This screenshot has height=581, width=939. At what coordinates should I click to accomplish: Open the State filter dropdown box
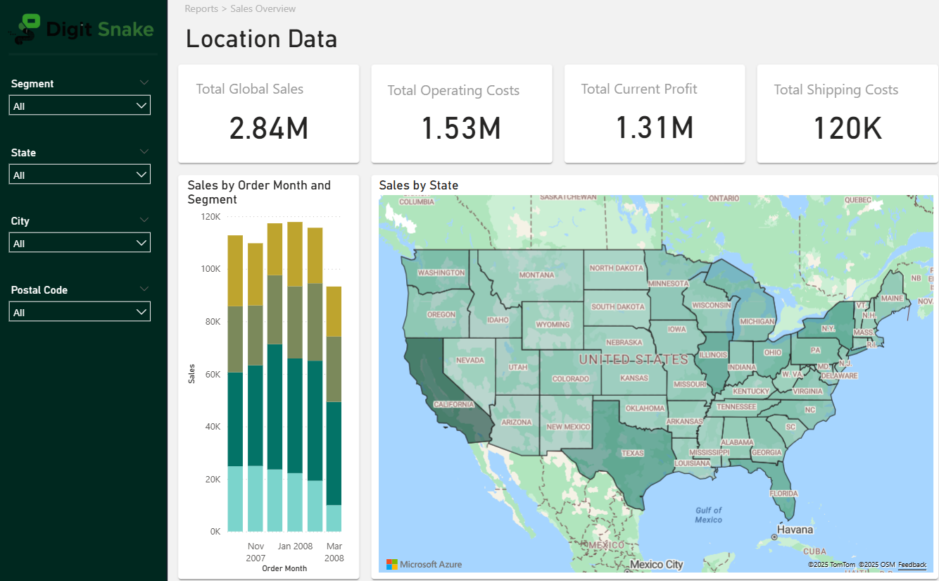(x=80, y=175)
